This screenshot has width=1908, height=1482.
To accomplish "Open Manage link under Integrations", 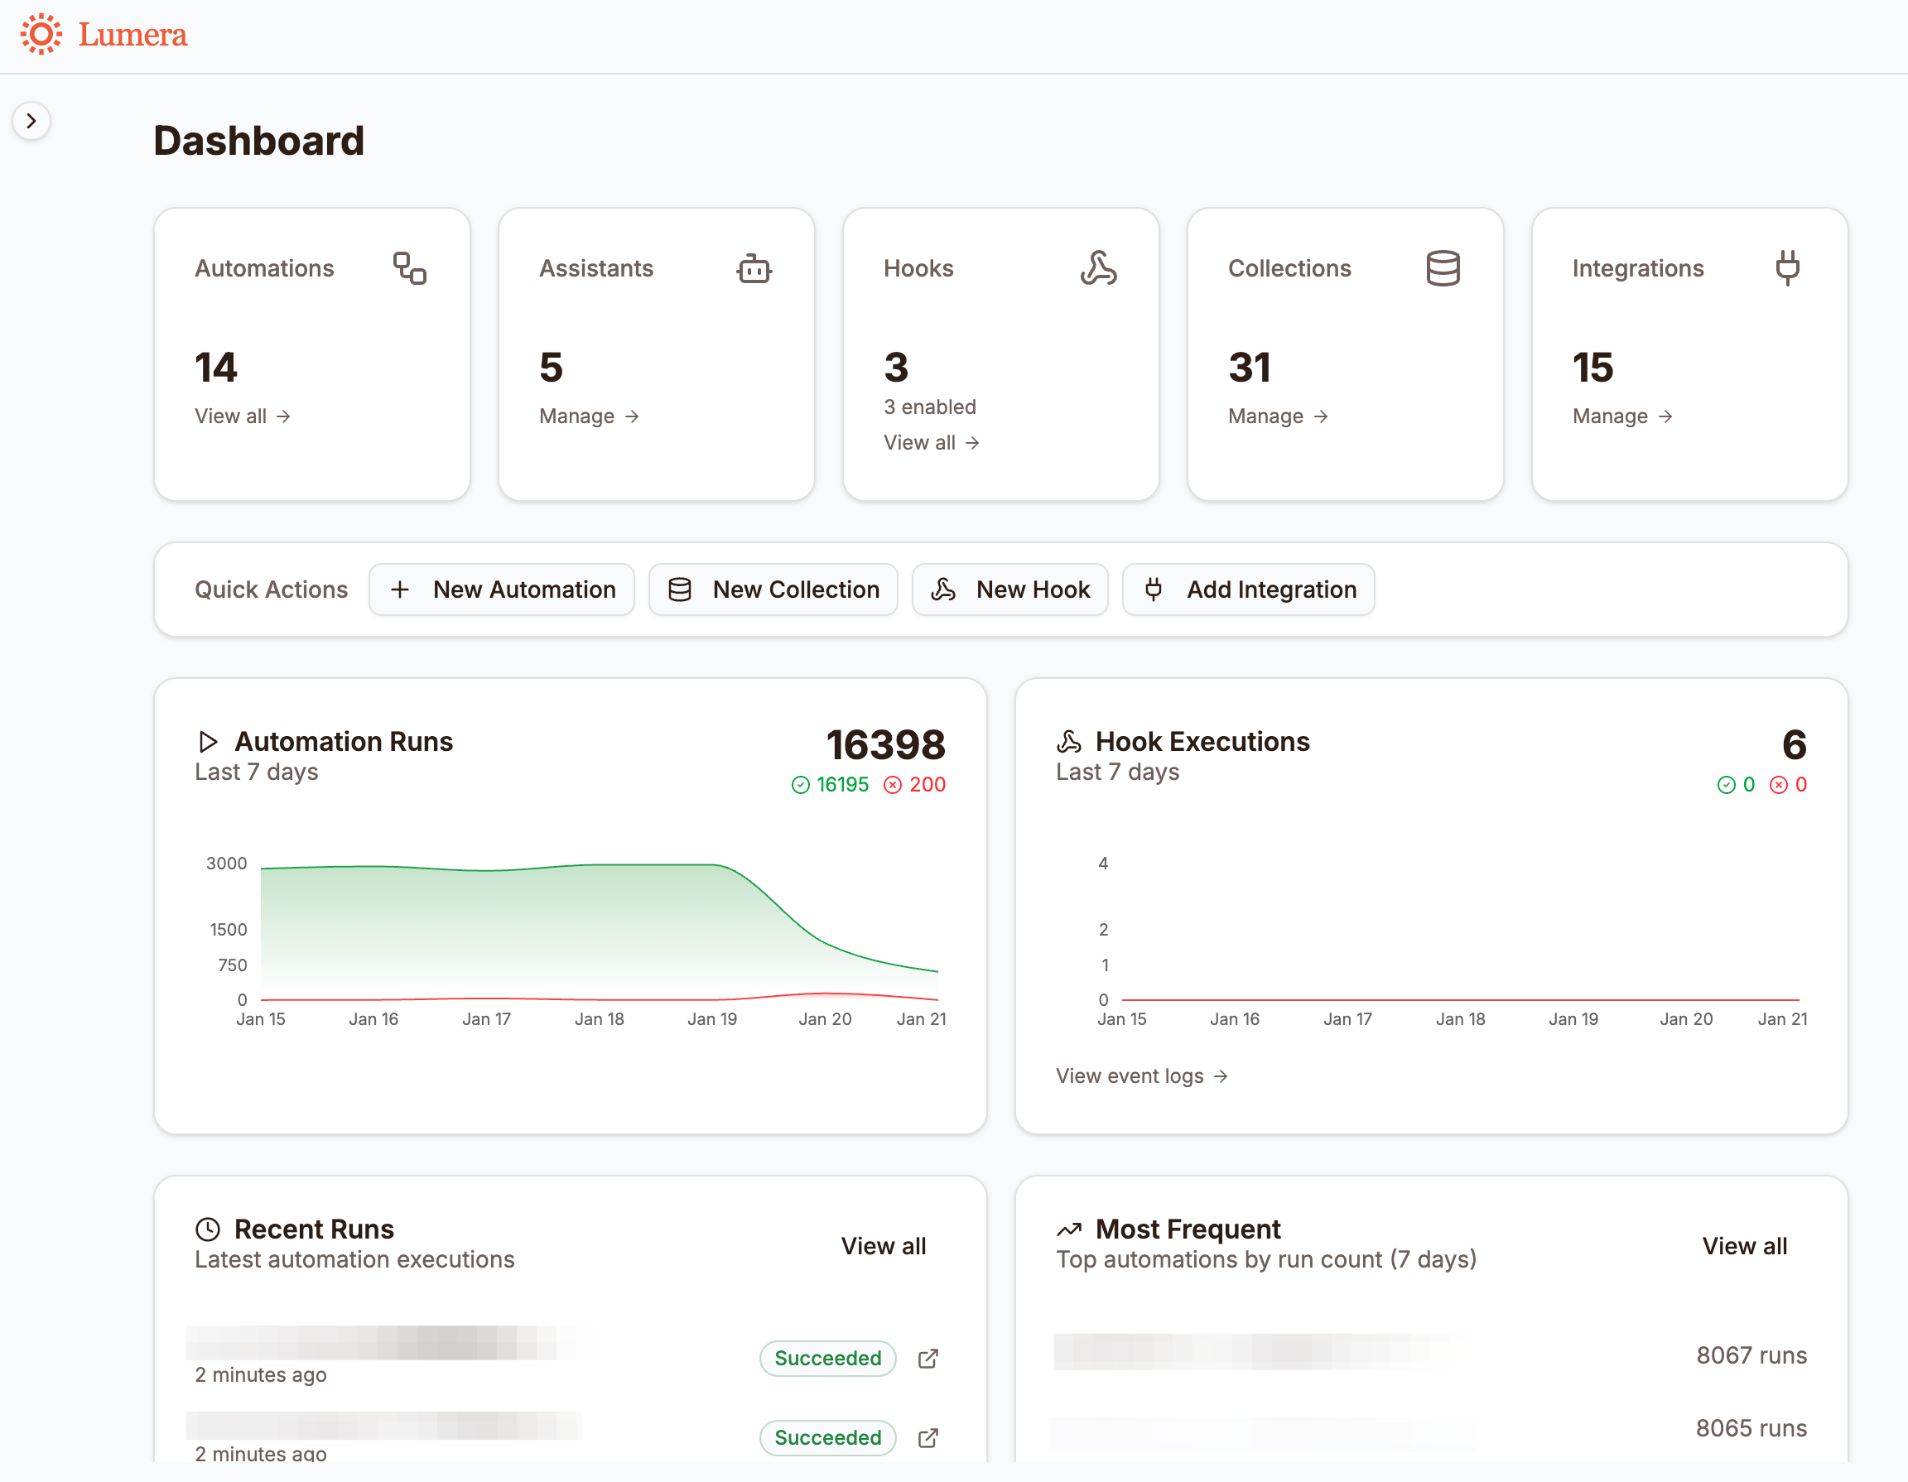I will (x=1622, y=416).
